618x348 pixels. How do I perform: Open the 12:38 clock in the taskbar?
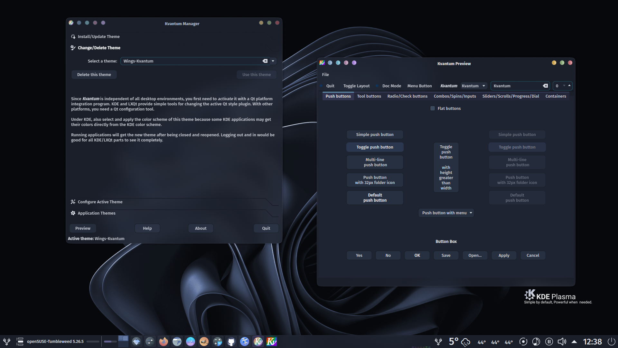tap(592, 342)
